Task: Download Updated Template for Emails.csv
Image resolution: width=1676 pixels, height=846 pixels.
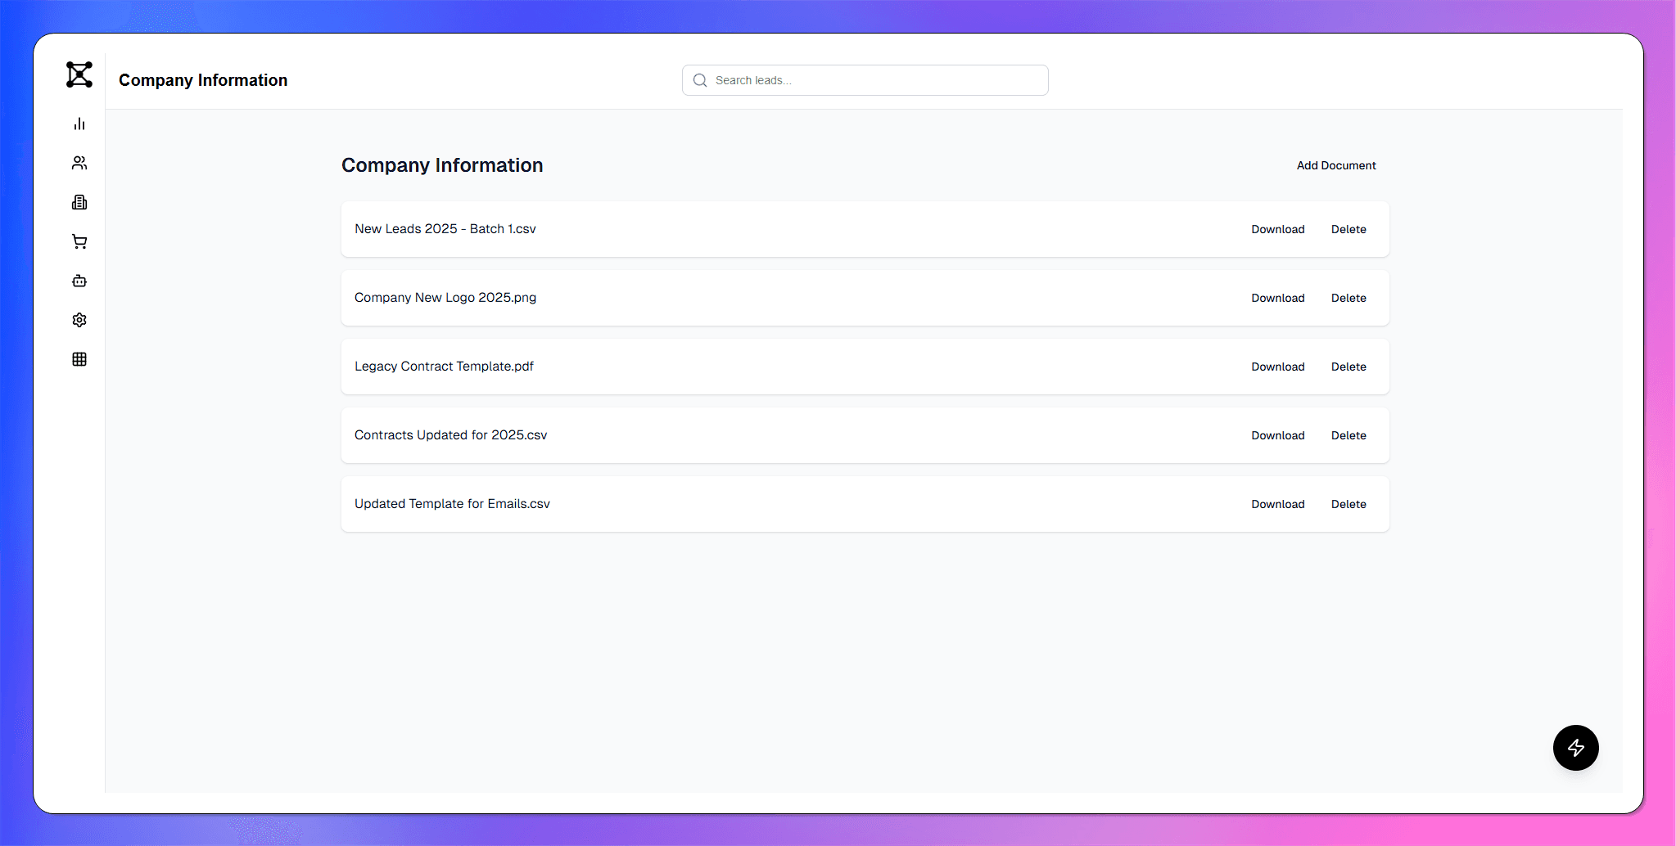Action: point(1277,504)
